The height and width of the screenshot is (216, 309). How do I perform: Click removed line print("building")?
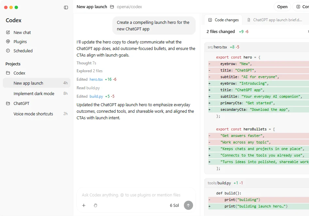[259, 200]
